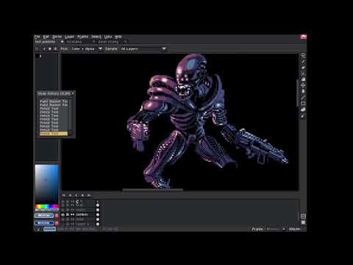Open the Sprite menu

click(x=57, y=37)
